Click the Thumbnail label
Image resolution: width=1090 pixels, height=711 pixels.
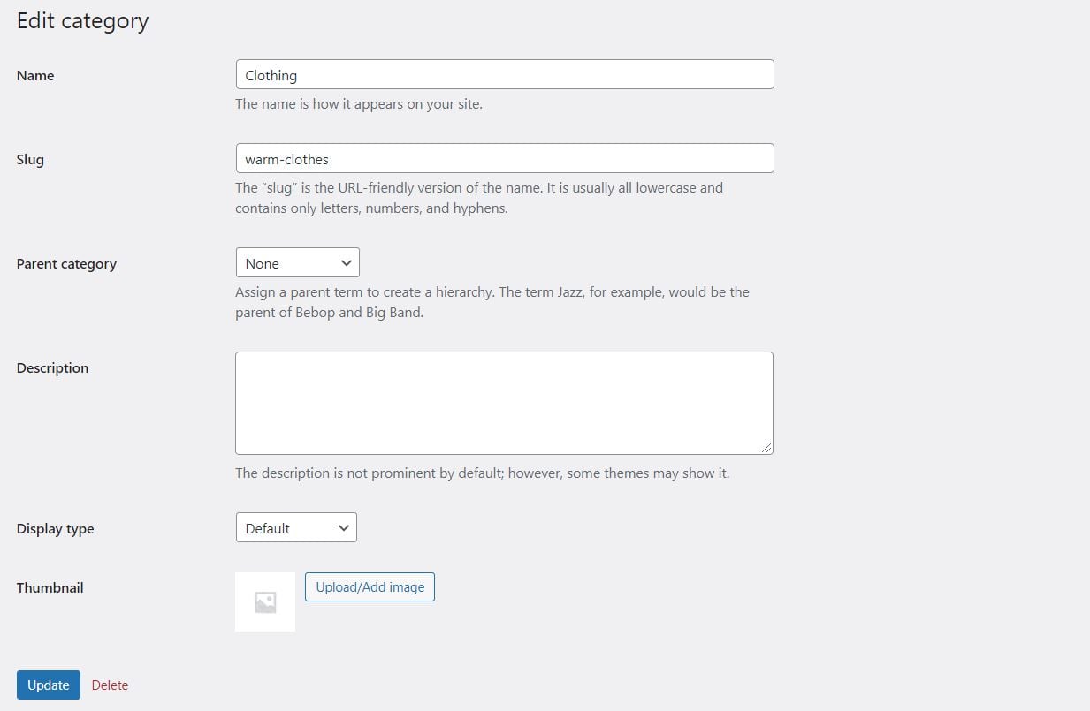click(50, 588)
